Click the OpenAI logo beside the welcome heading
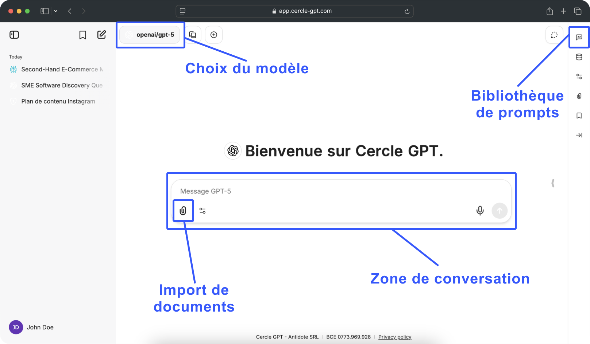 [233, 150]
